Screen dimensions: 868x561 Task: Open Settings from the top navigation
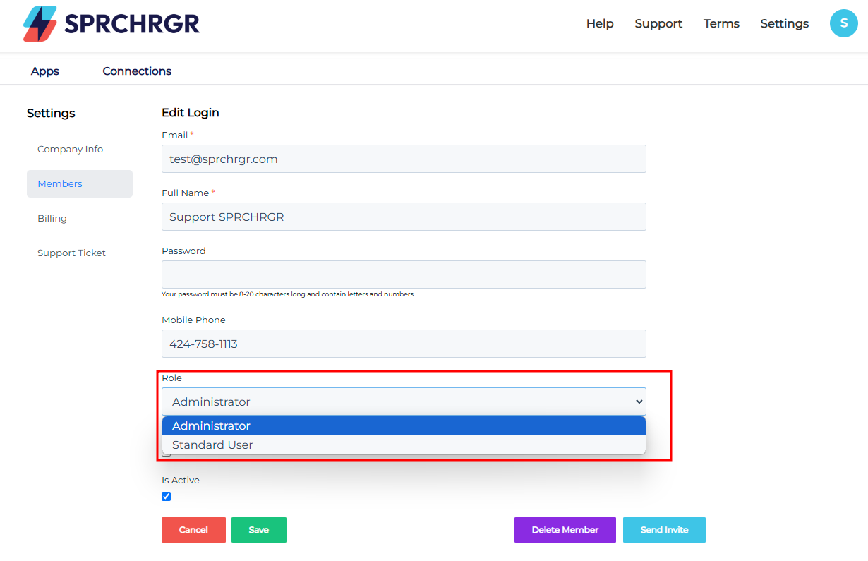click(x=784, y=23)
